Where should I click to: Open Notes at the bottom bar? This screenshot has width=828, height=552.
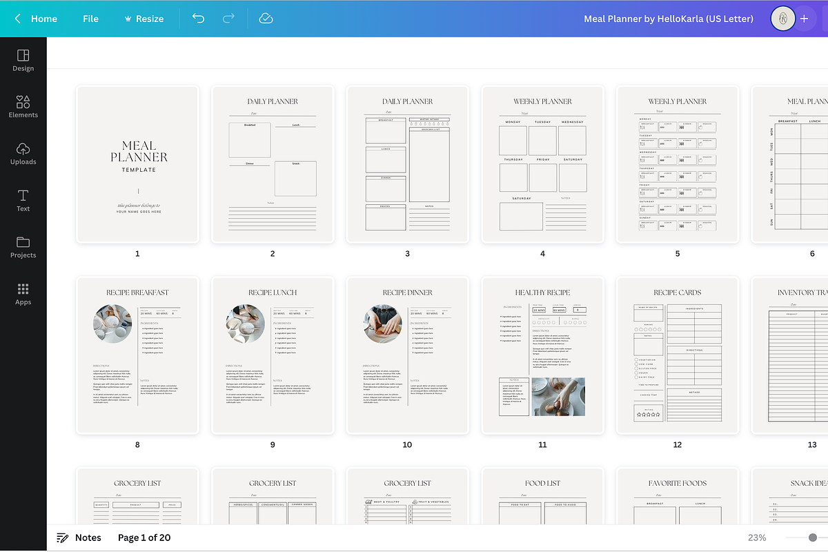click(79, 538)
